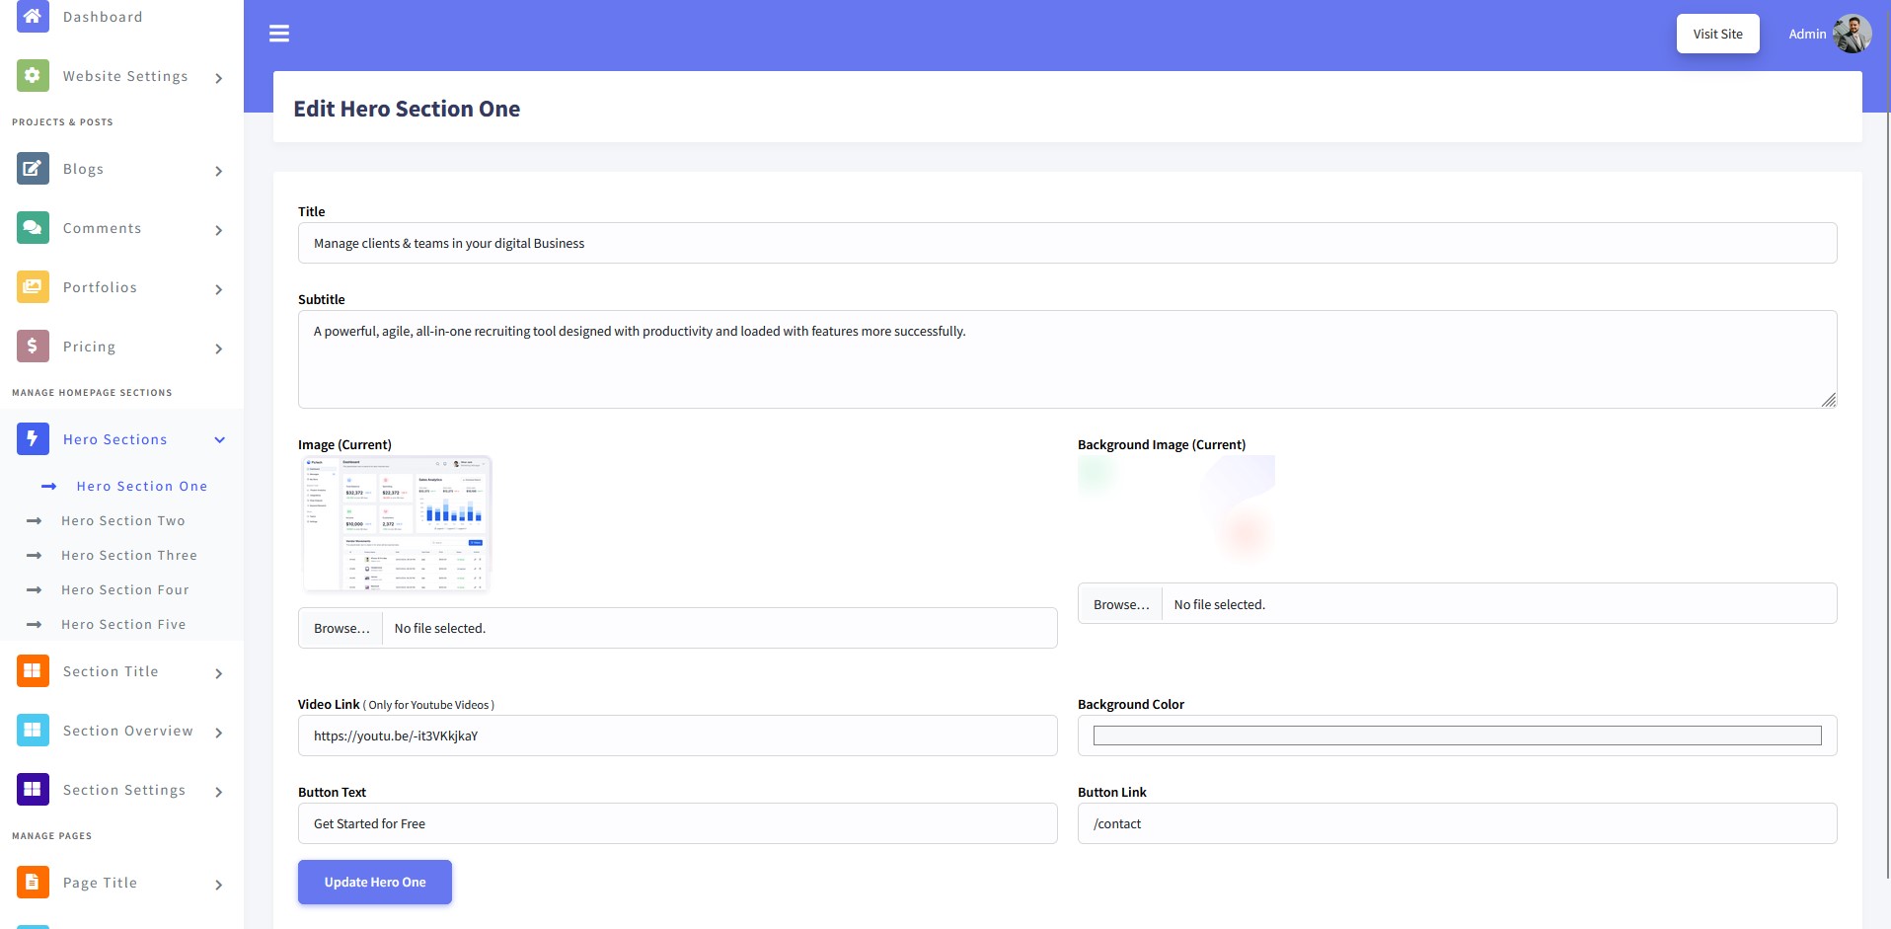Click the Admin profile avatar
This screenshot has height=929, width=1891.
pyautogui.click(x=1852, y=34)
